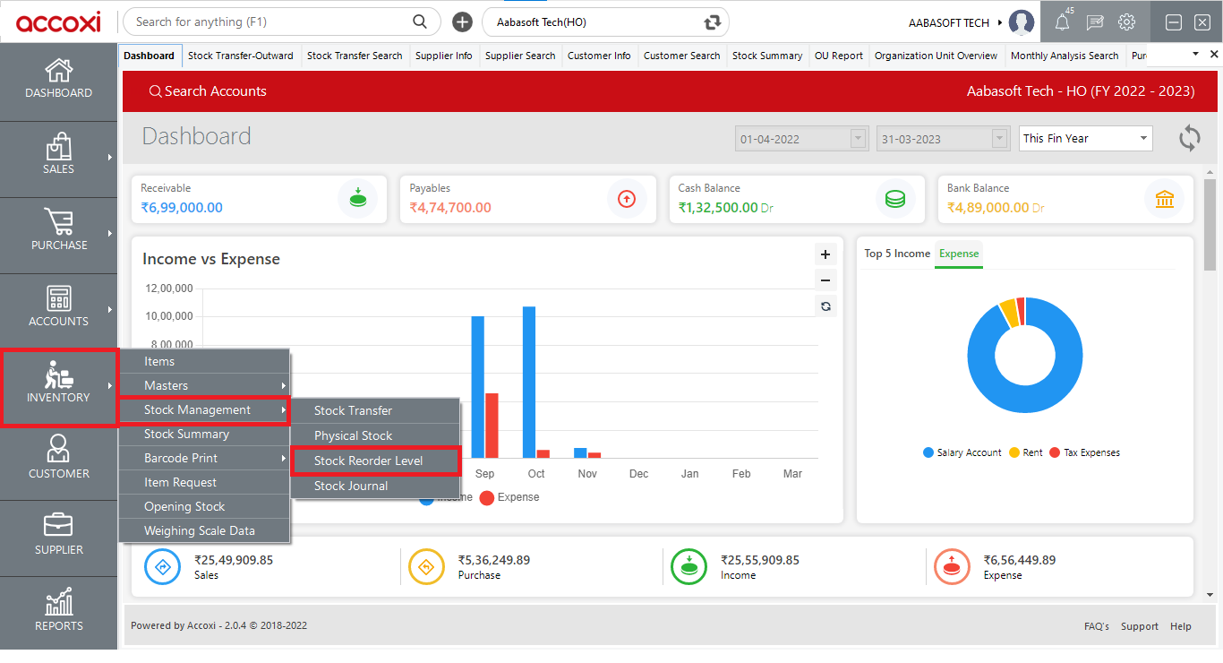Screen dimensions: 1223x663
Task: Choose Physical Stock in submenu
Action: pyautogui.click(x=374, y=435)
